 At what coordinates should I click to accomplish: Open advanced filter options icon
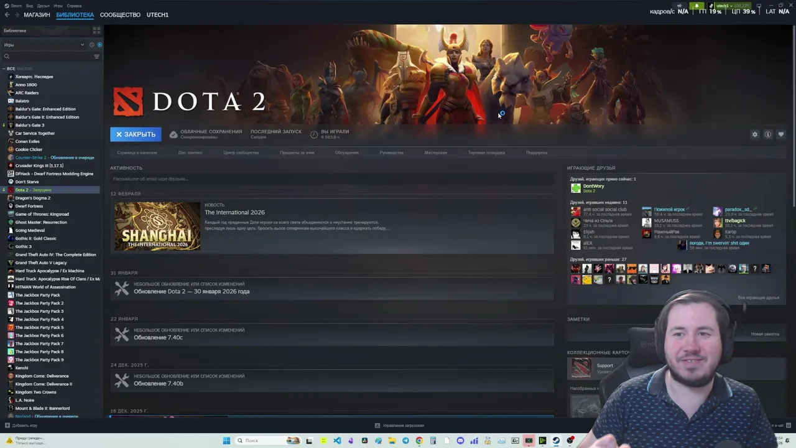[96, 57]
